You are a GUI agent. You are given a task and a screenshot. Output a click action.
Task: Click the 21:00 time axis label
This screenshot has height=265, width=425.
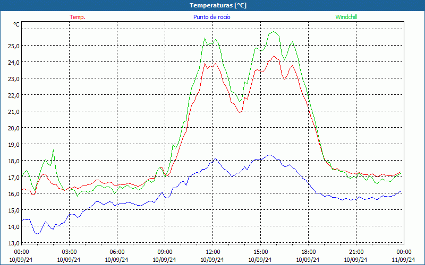(x=356, y=252)
